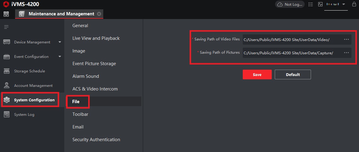Click the System Configuration gear icon
359x152 pixels.
7,100
